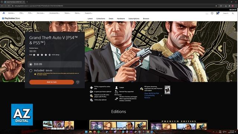Click the search magnifier icon
The width and height of the screenshot is (238, 134).
pyautogui.click(x=233, y=13)
